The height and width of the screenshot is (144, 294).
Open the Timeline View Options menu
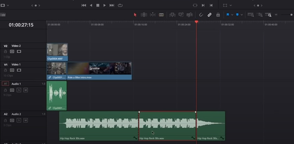click(3, 15)
